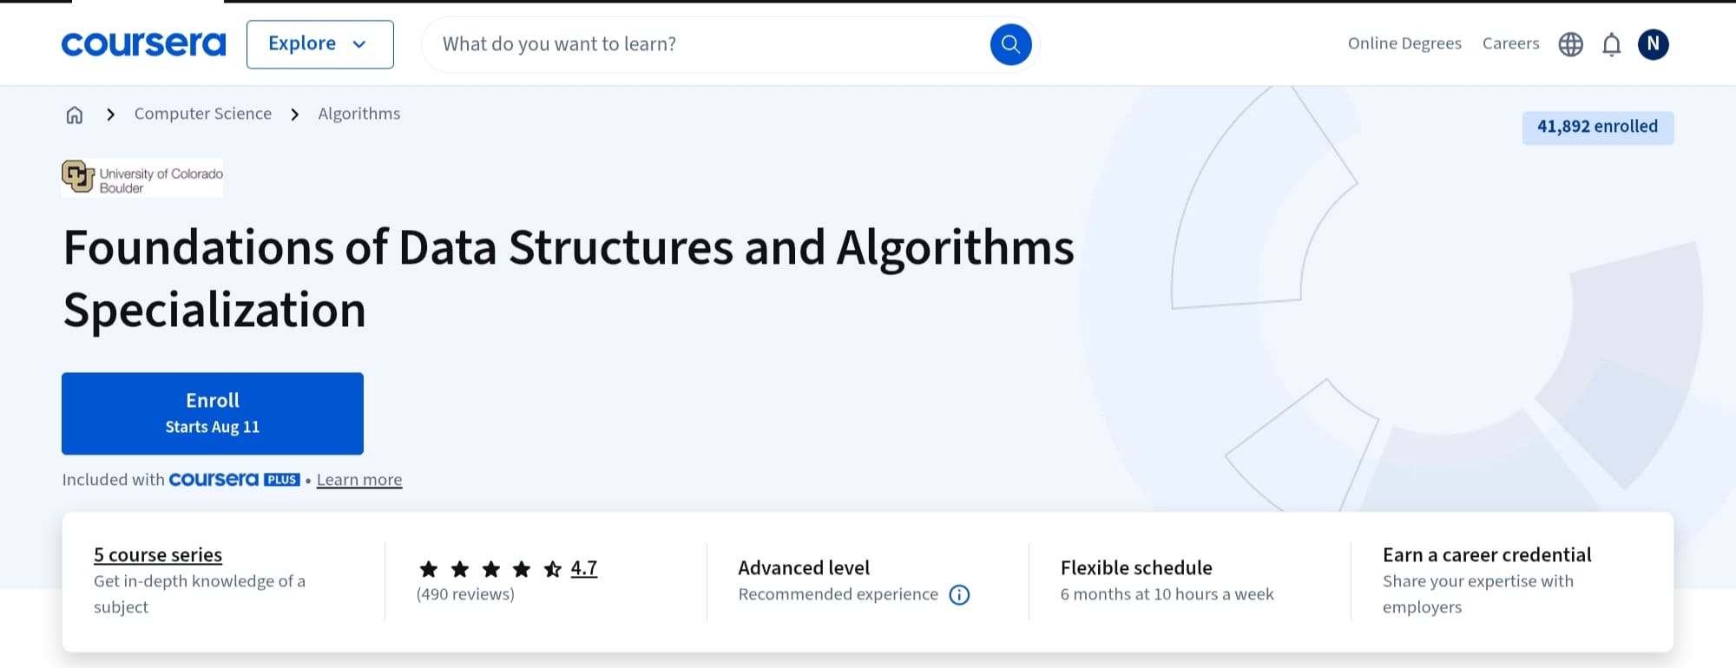Enroll in the specialization
1736x668 pixels.
[212, 413]
